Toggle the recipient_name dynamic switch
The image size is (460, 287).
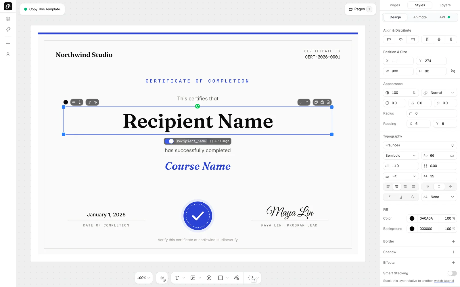click(169, 141)
